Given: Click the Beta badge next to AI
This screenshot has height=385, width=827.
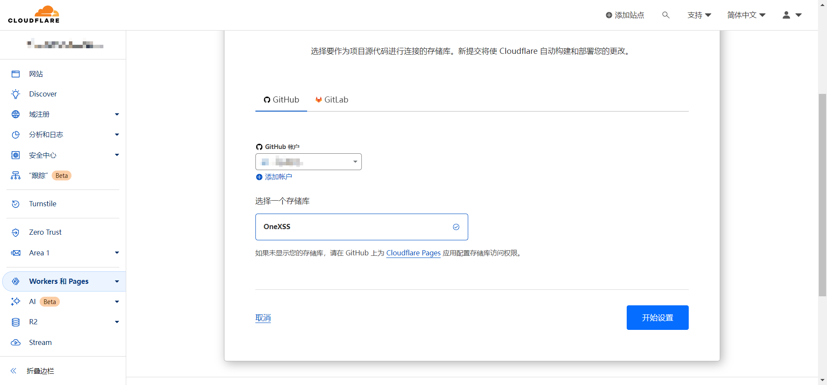Looking at the screenshot, I should 50,302.
